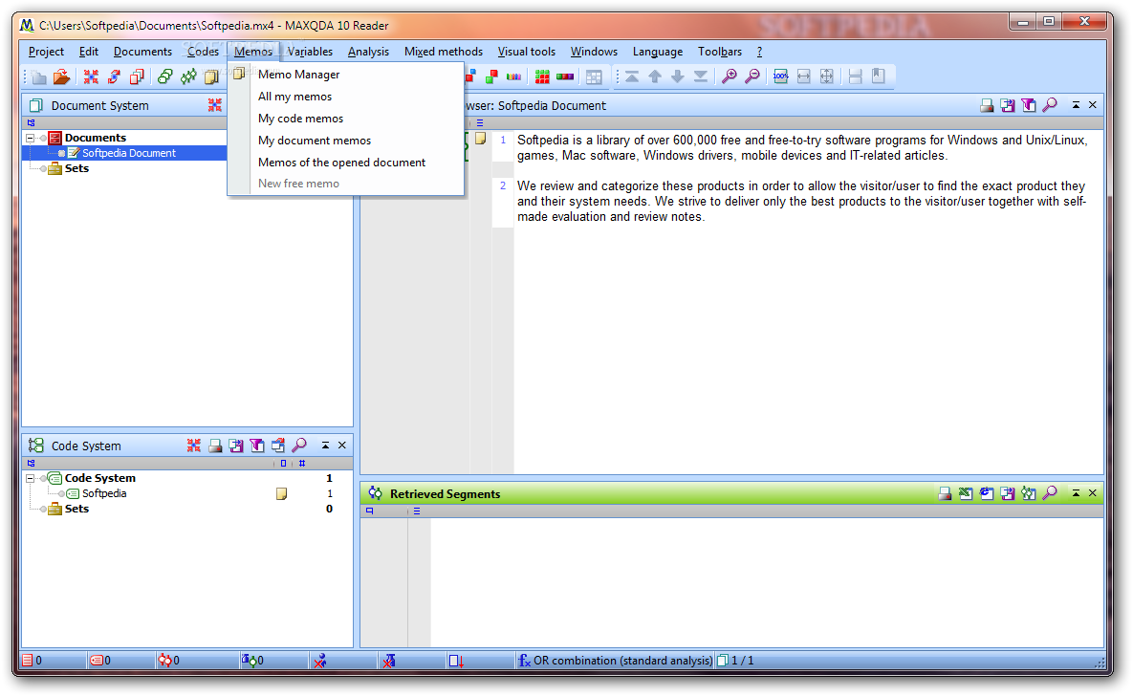Click print icon in Document Browser header
The width and height of the screenshot is (1133, 696).
point(987,105)
